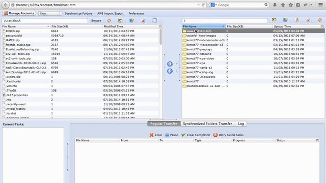Viewport: 326px width, 183px height.
Task: Show the Firefox bookmarks list
Action: [x=298, y=5]
